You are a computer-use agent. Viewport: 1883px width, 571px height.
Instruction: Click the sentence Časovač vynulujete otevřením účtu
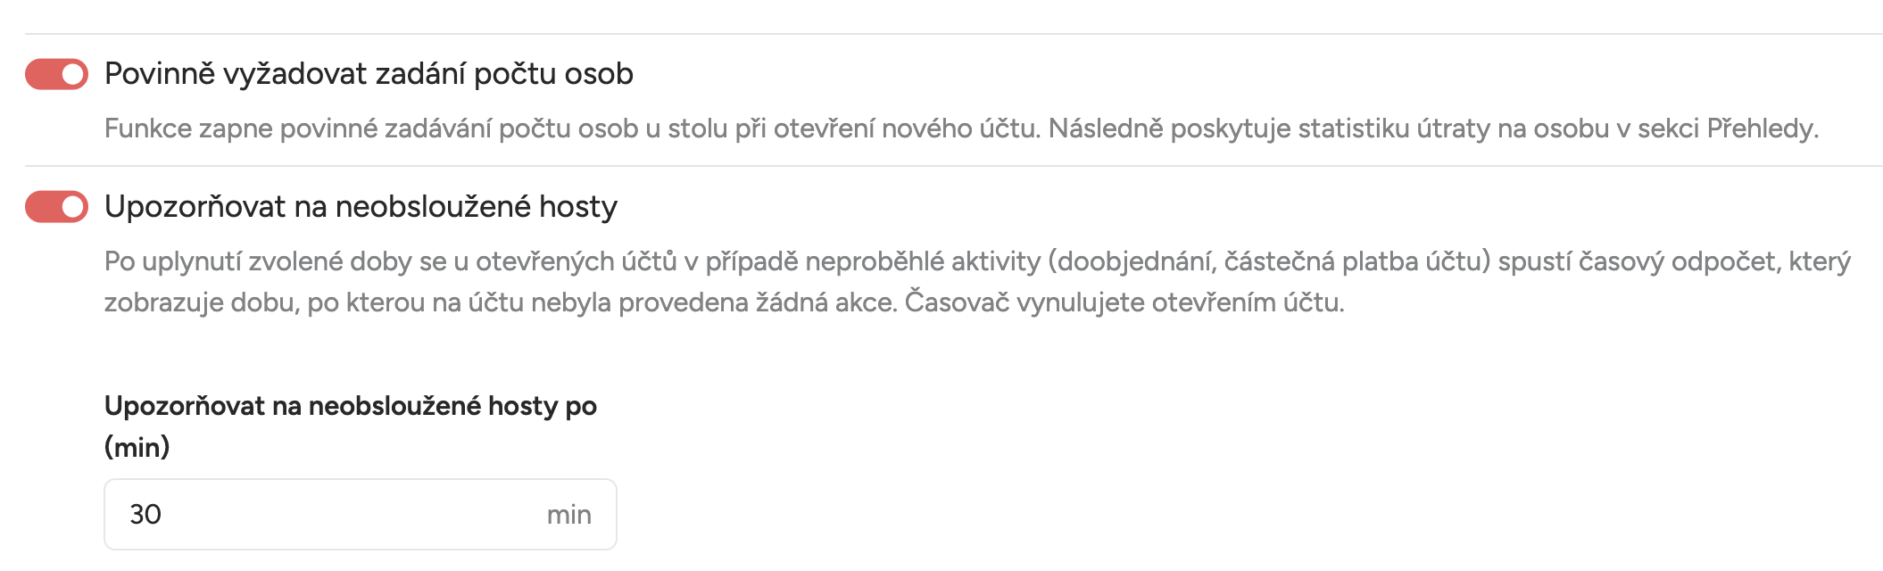point(1124,303)
